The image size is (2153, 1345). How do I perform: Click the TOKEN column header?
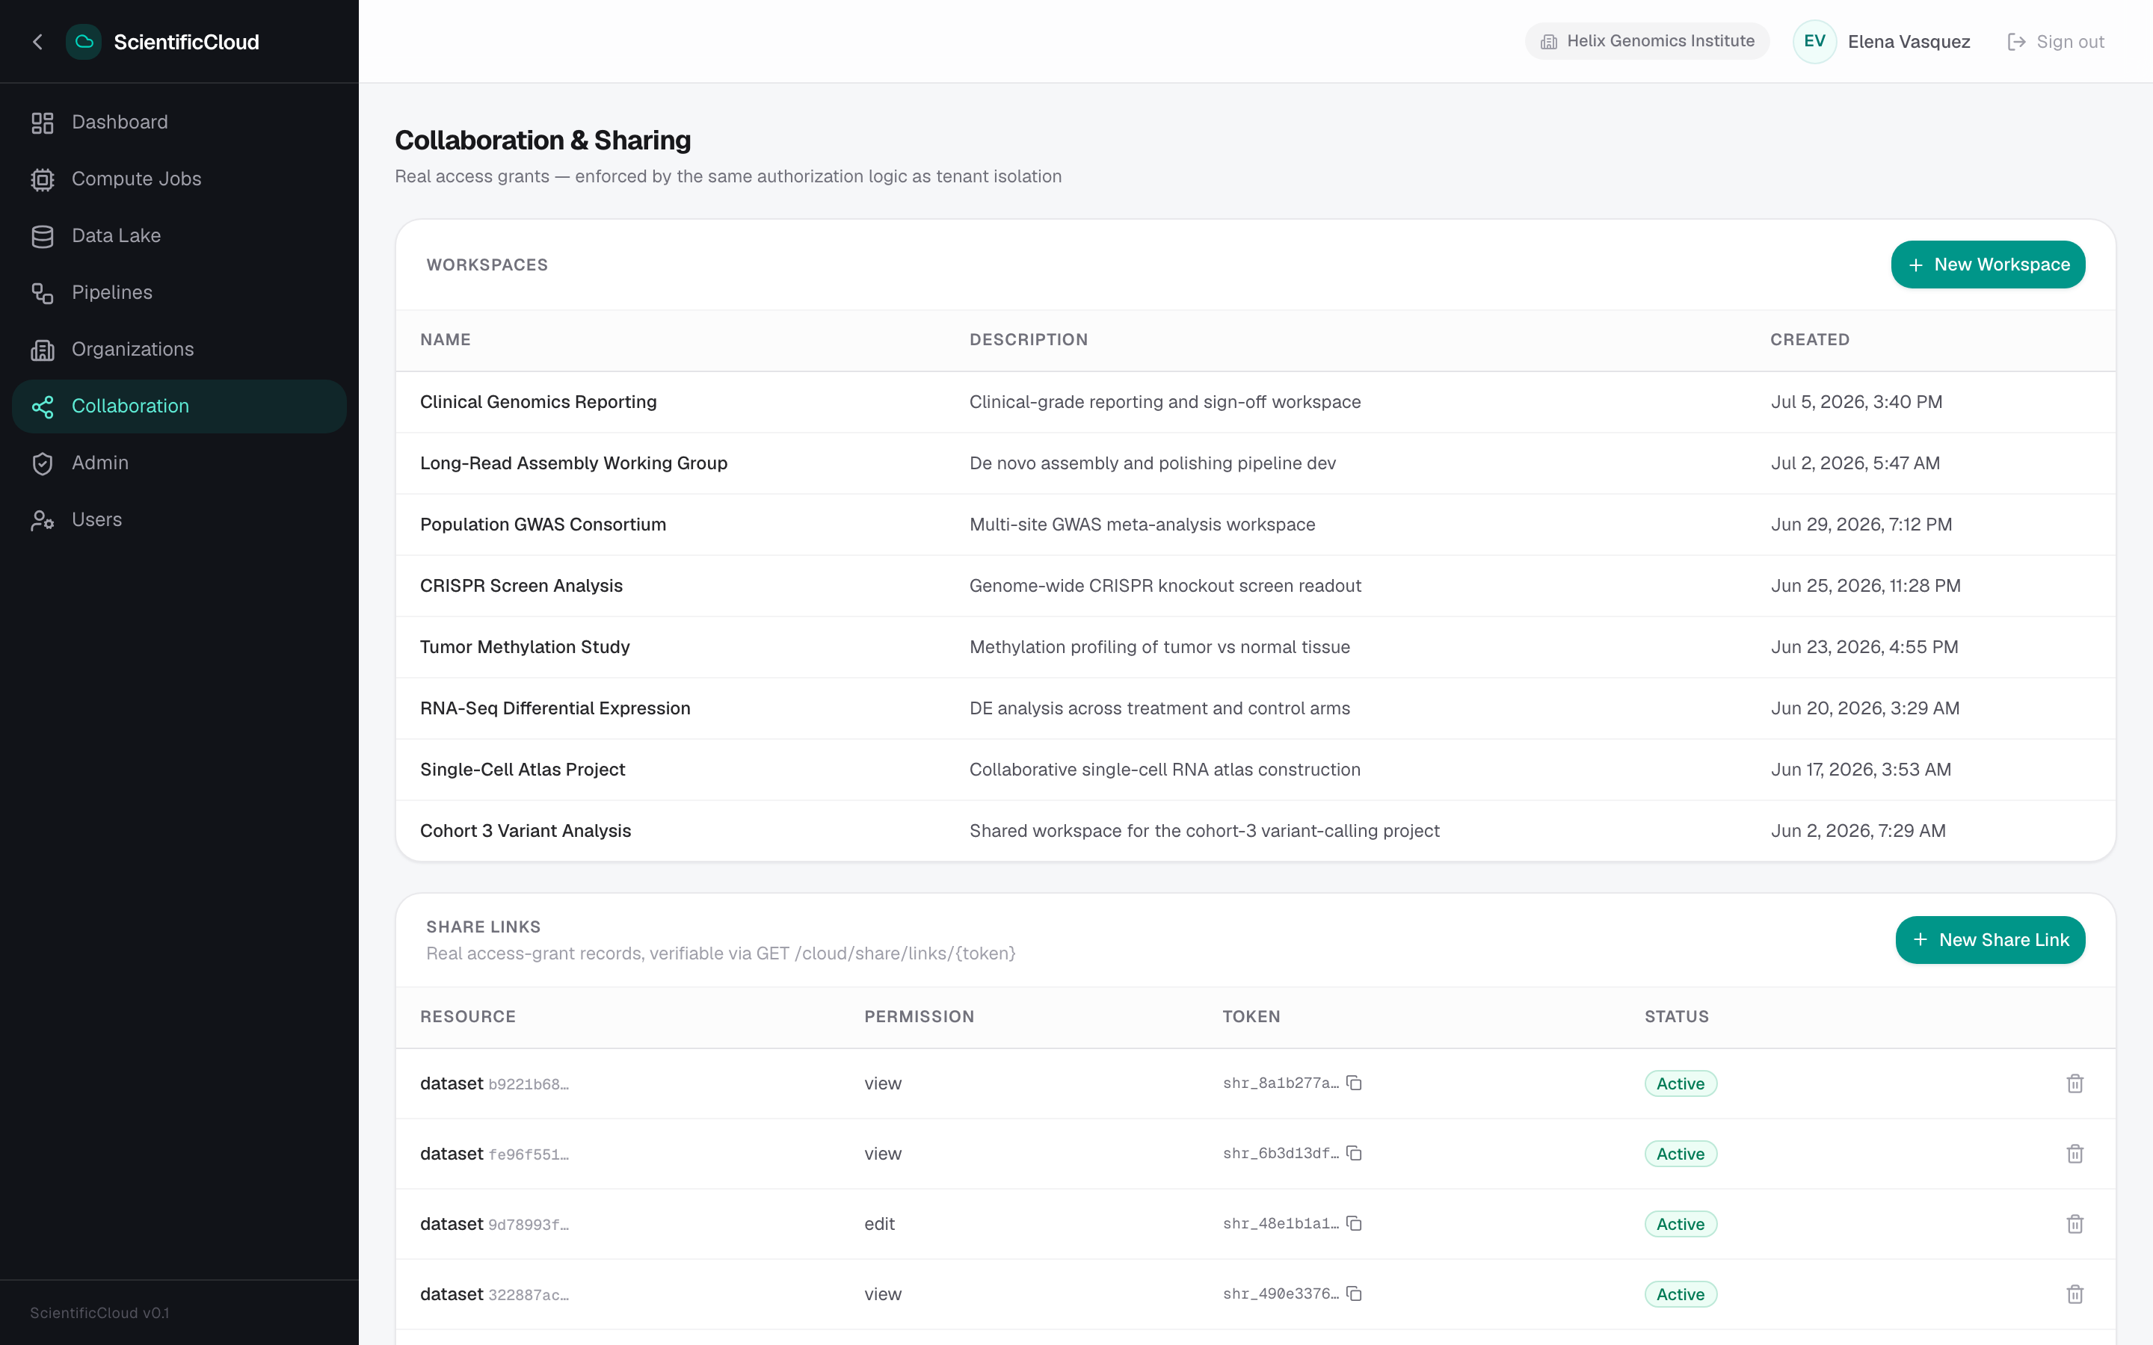point(1251,1017)
